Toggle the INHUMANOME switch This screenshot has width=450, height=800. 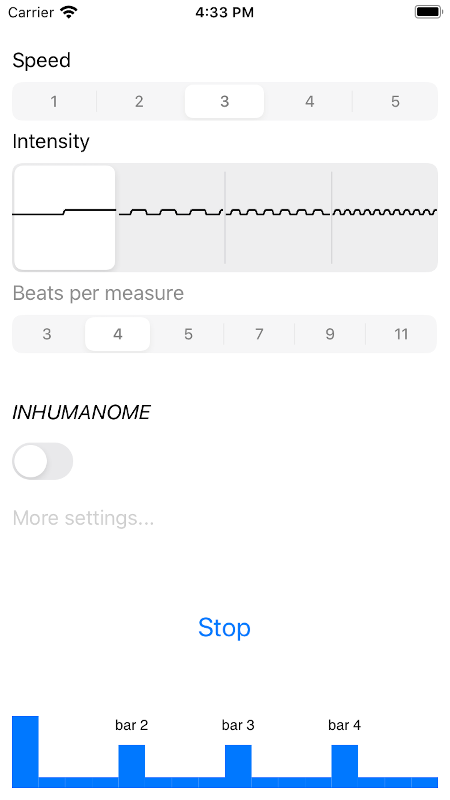point(43,461)
